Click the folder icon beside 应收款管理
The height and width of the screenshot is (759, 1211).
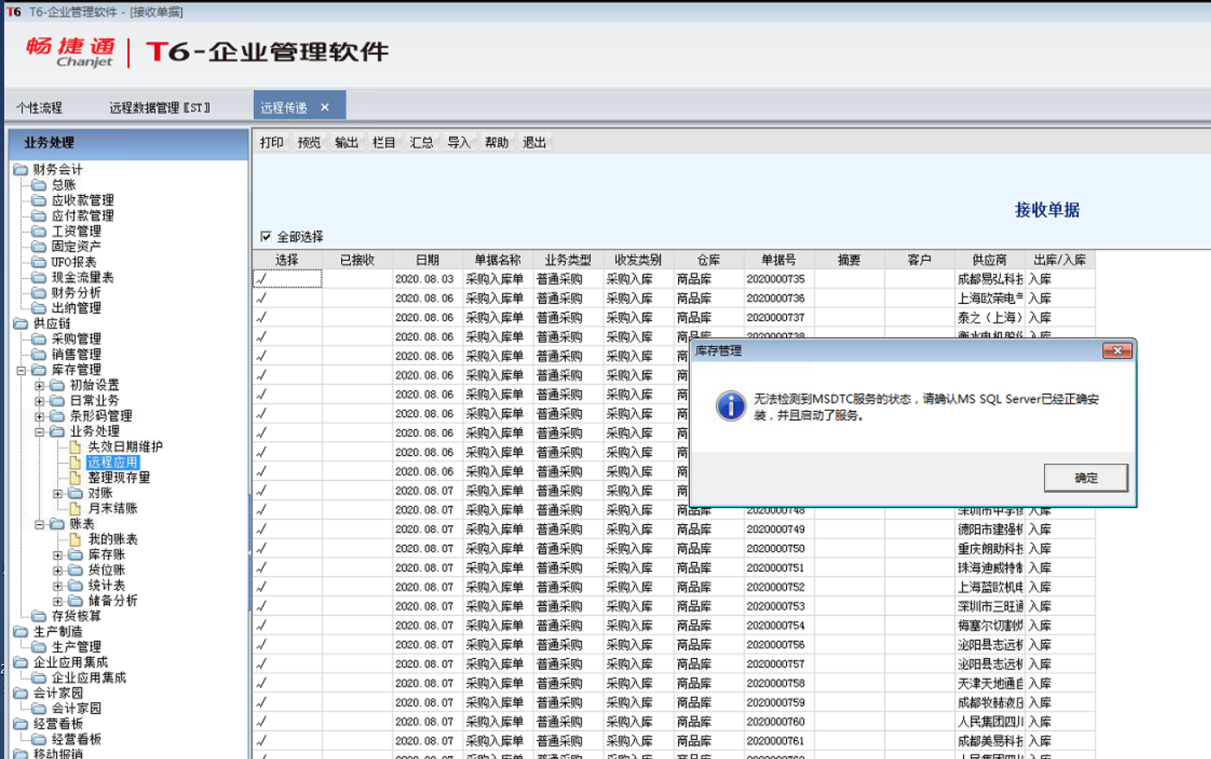pos(39,200)
